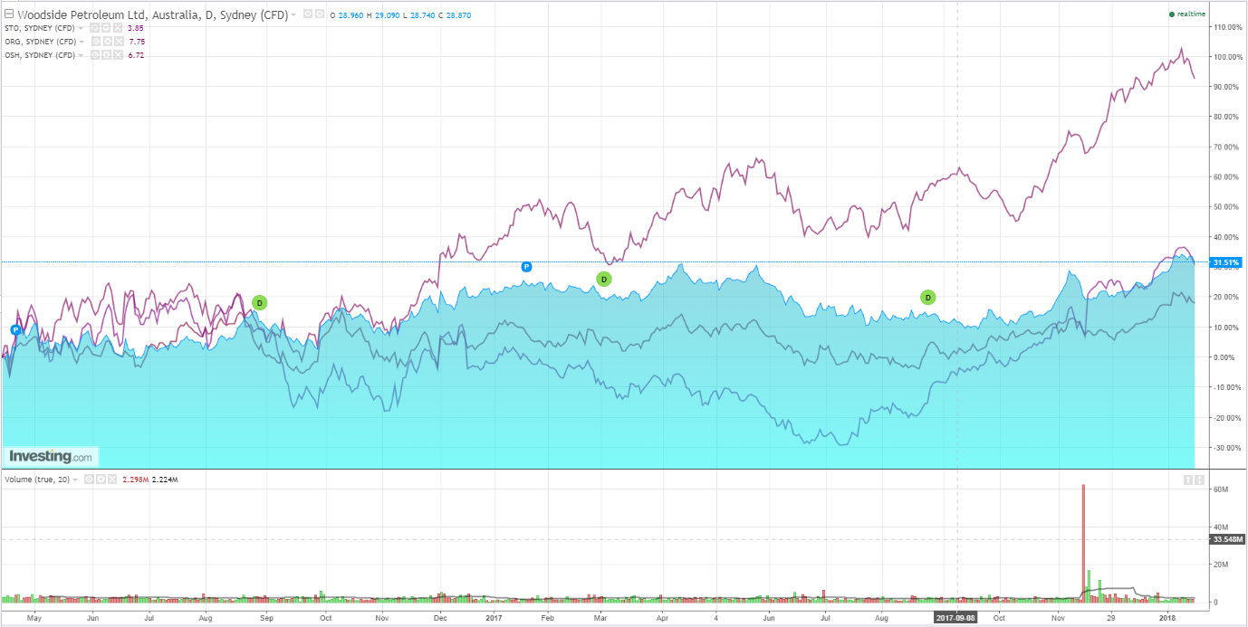Click the green D marker near September
The height and width of the screenshot is (627, 1248).
click(259, 302)
